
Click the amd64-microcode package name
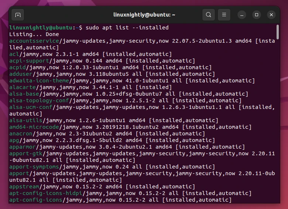pyautogui.click(x=34, y=127)
